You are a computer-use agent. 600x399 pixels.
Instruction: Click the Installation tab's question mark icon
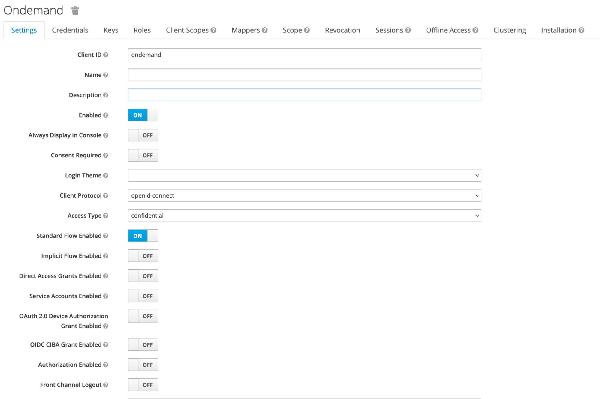coord(581,30)
